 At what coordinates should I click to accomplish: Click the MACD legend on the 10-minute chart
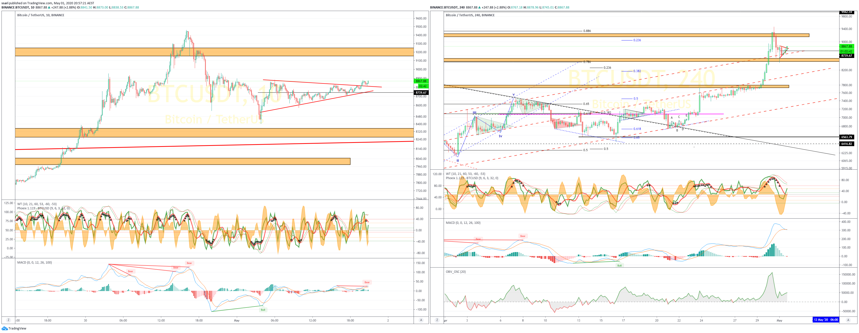[x=34, y=263]
